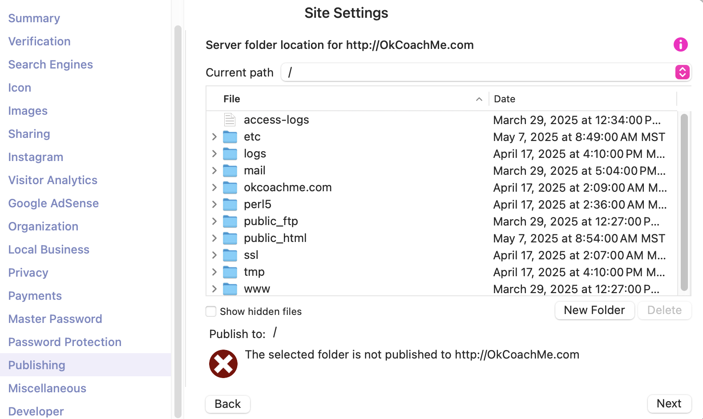Open Miscellaneous settings
The width and height of the screenshot is (703, 419).
[47, 388]
